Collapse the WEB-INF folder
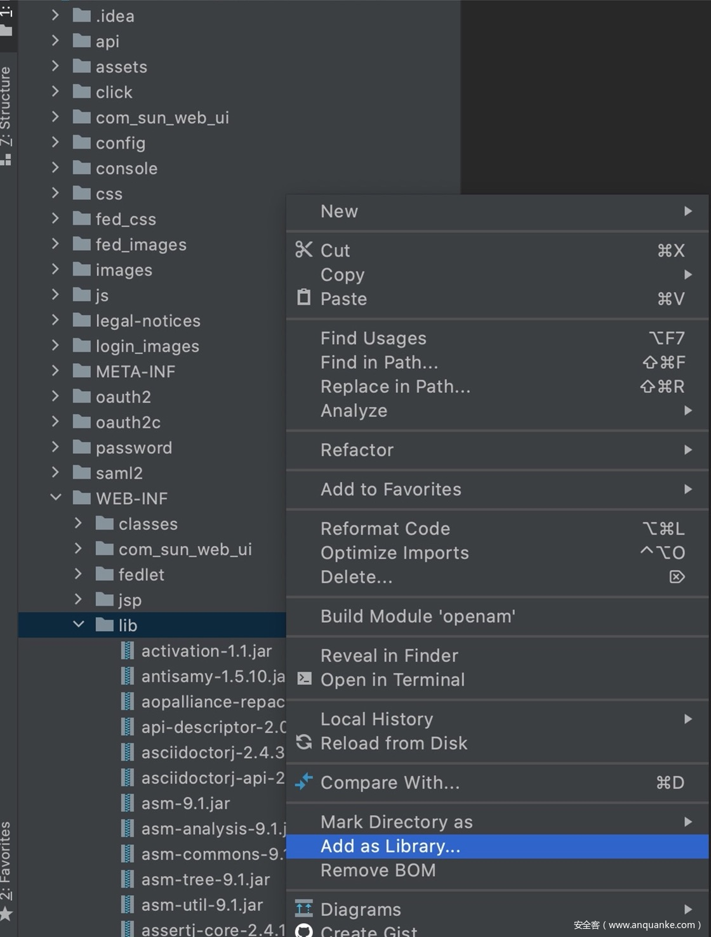Viewport: 711px width, 937px height. (x=56, y=498)
